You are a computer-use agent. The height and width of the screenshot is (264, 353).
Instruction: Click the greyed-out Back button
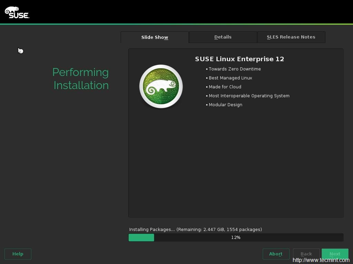(x=306, y=254)
